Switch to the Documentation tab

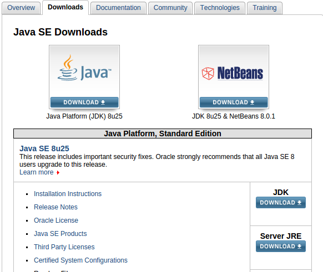pyautogui.click(x=118, y=8)
